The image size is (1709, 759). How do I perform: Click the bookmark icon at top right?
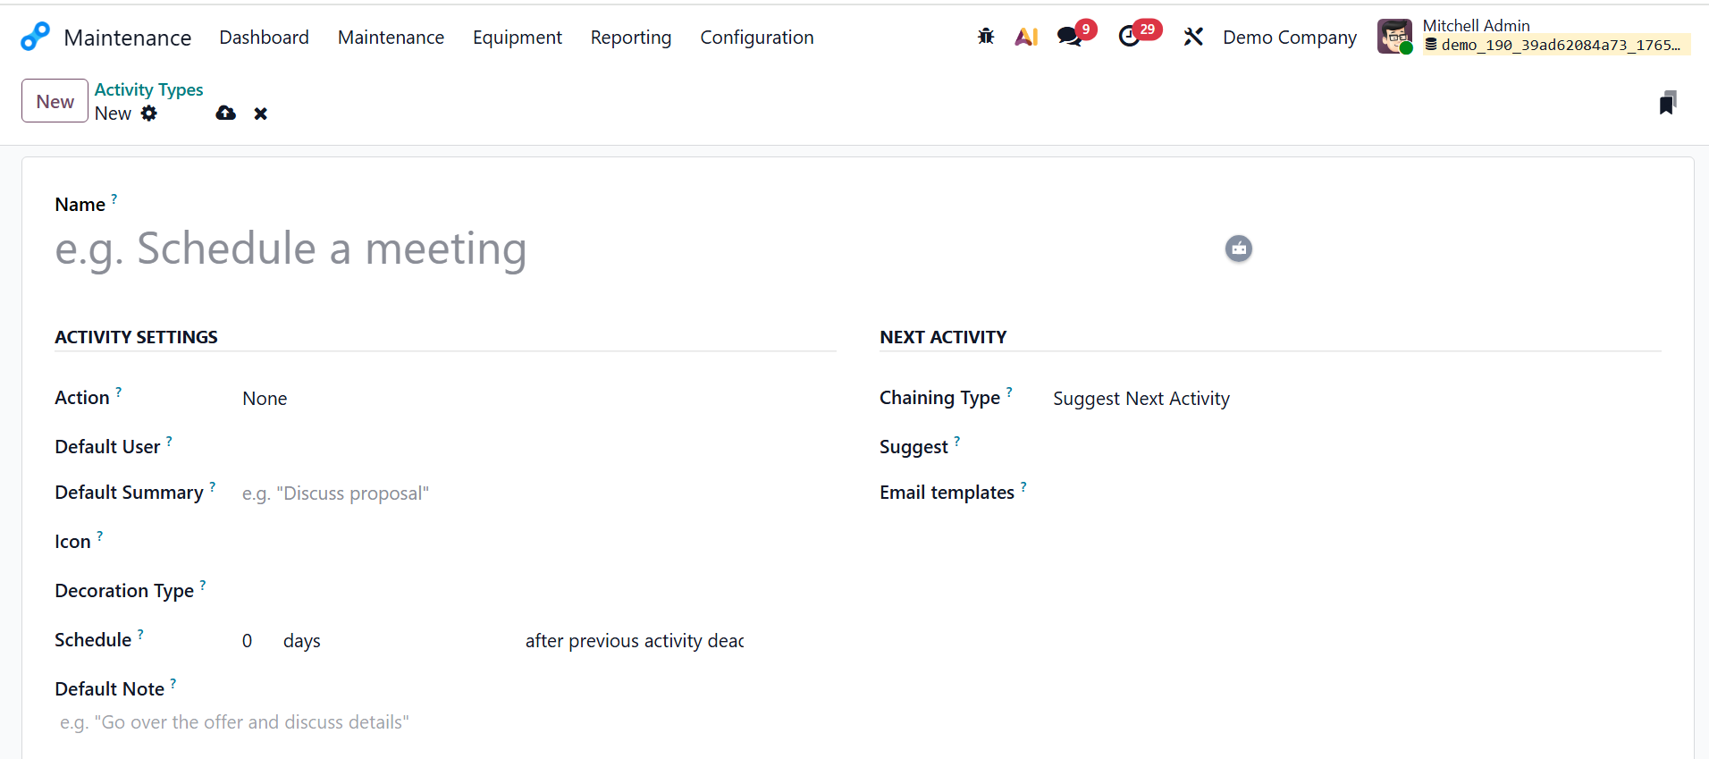(1667, 103)
